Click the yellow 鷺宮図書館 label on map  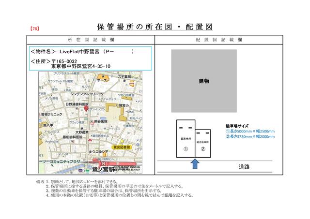[x=122, y=147]
